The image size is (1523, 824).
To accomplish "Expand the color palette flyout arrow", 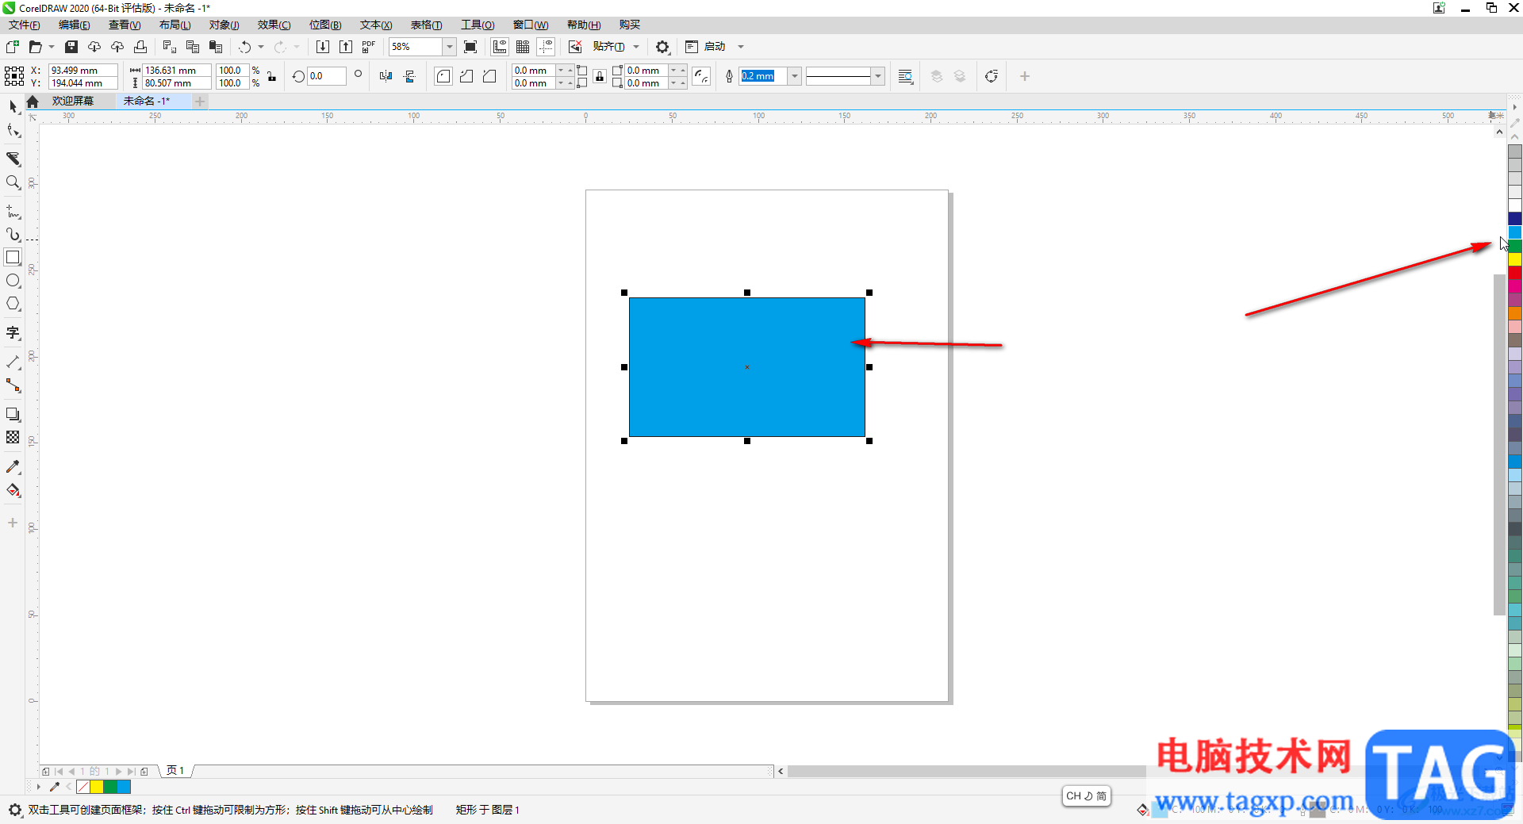I will coord(1514,106).
